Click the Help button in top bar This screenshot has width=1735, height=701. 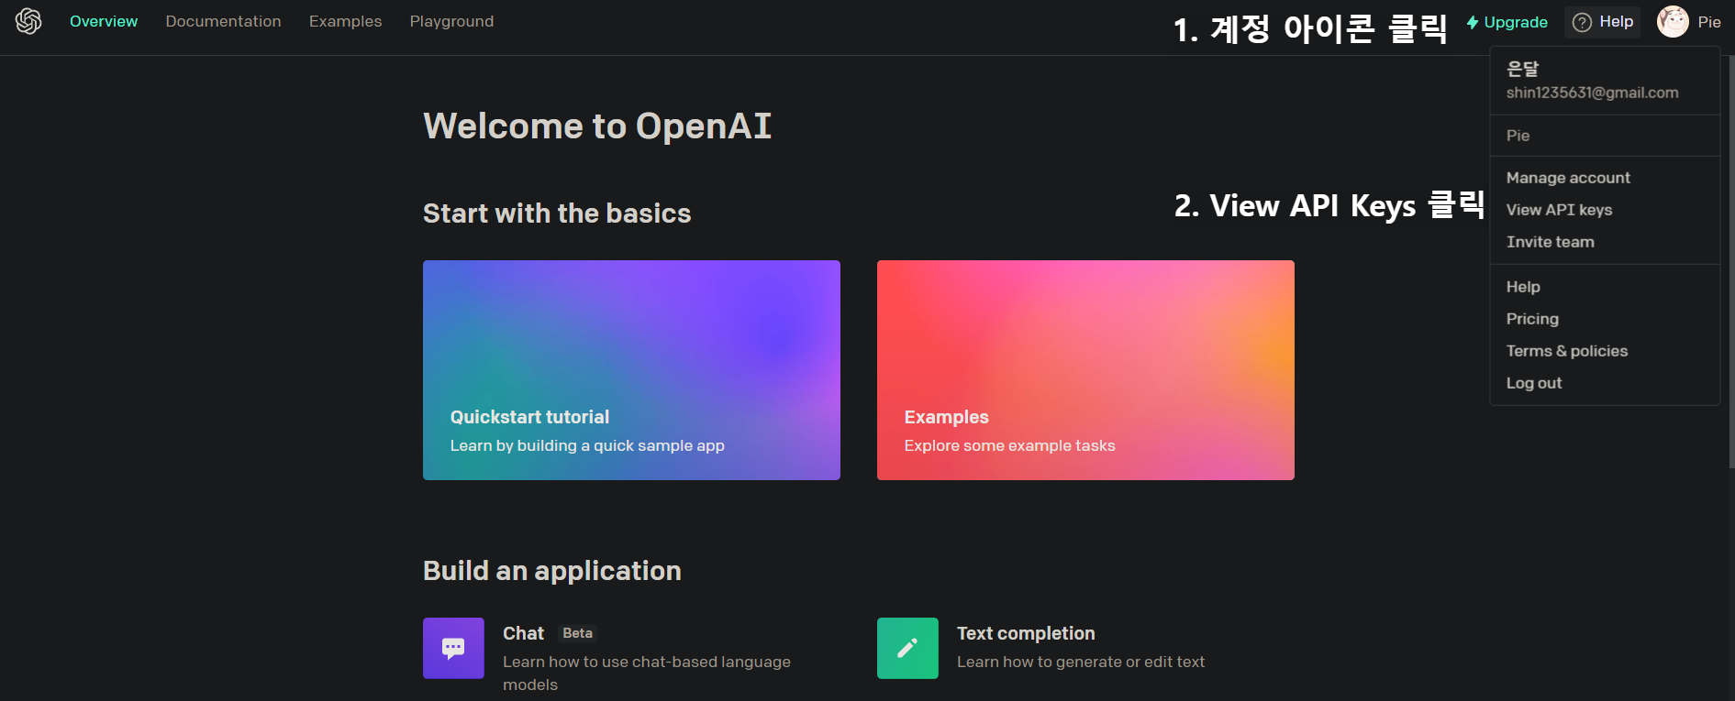(1603, 22)
